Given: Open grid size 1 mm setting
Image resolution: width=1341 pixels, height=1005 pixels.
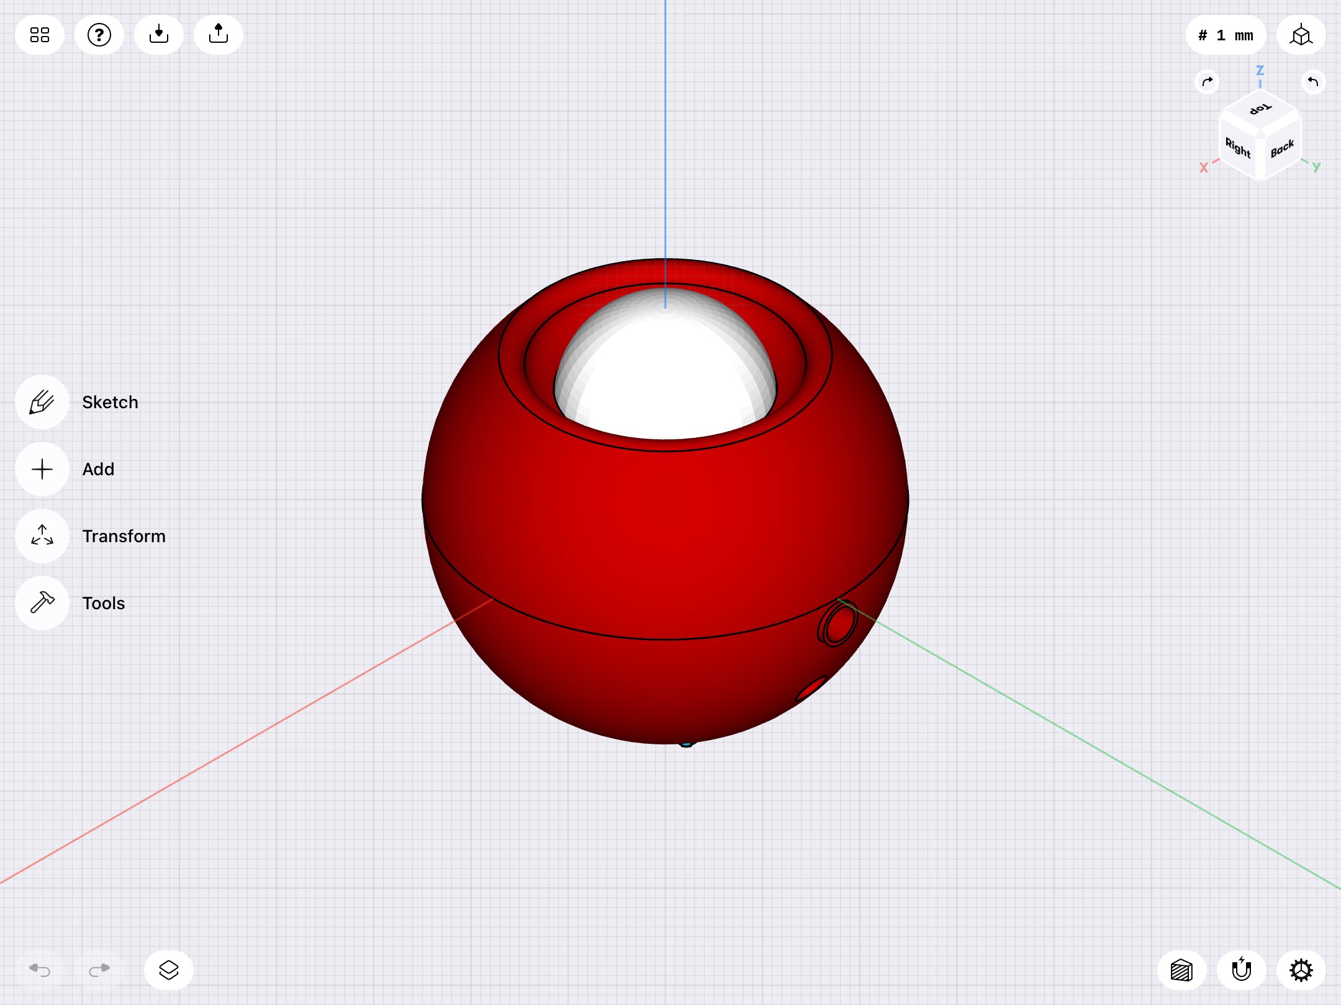Looking at the screenshot, I should pyautogui.click(x=1226, y=35).
